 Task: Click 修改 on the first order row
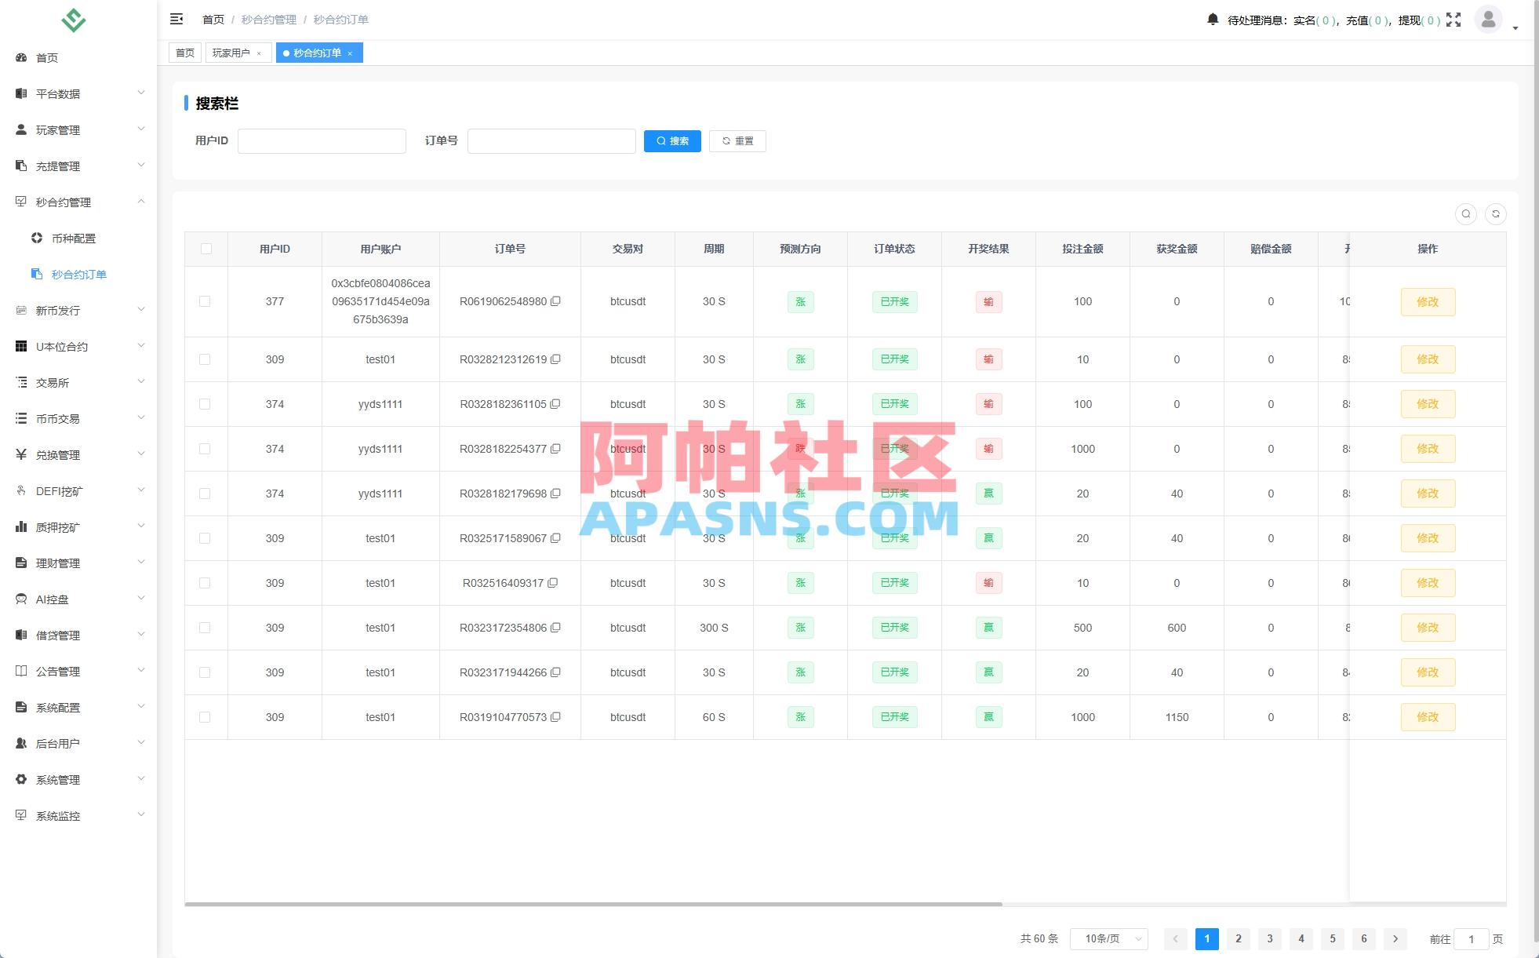point(1427,301)
